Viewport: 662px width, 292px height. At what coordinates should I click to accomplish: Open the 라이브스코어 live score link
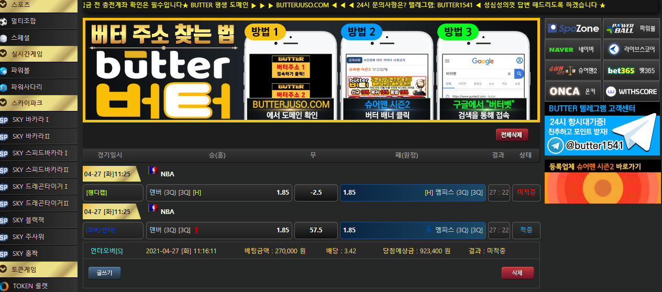tap(631, 50)
